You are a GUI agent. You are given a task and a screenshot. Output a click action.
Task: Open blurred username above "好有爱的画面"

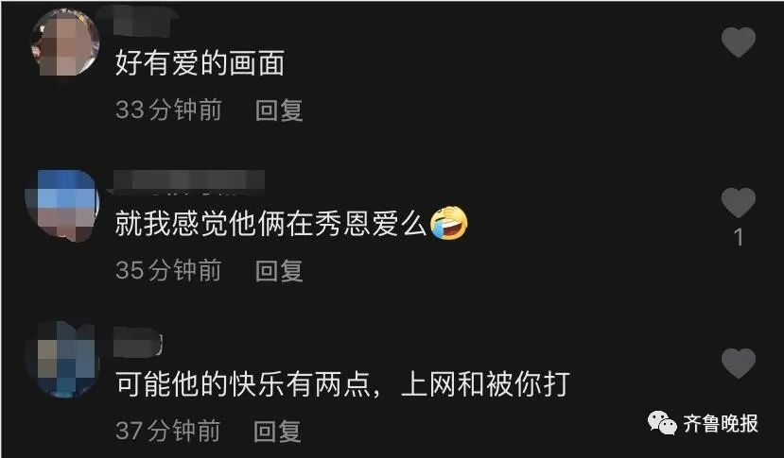(x=143, y=22)
